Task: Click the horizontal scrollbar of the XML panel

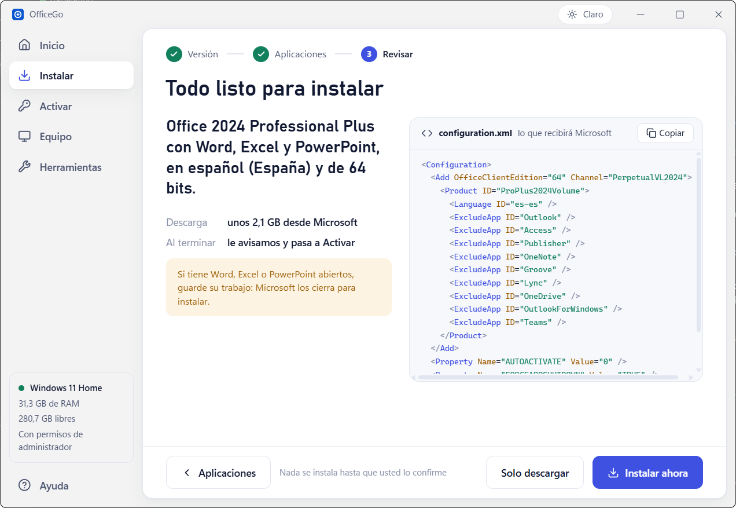Action: click(547, 377)
